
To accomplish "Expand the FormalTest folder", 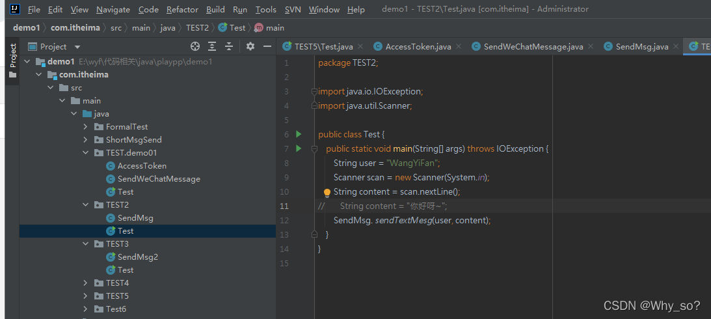I will click(86, 127).
